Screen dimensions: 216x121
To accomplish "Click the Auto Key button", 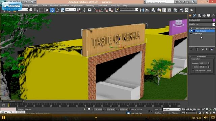I will click(158, 110).
